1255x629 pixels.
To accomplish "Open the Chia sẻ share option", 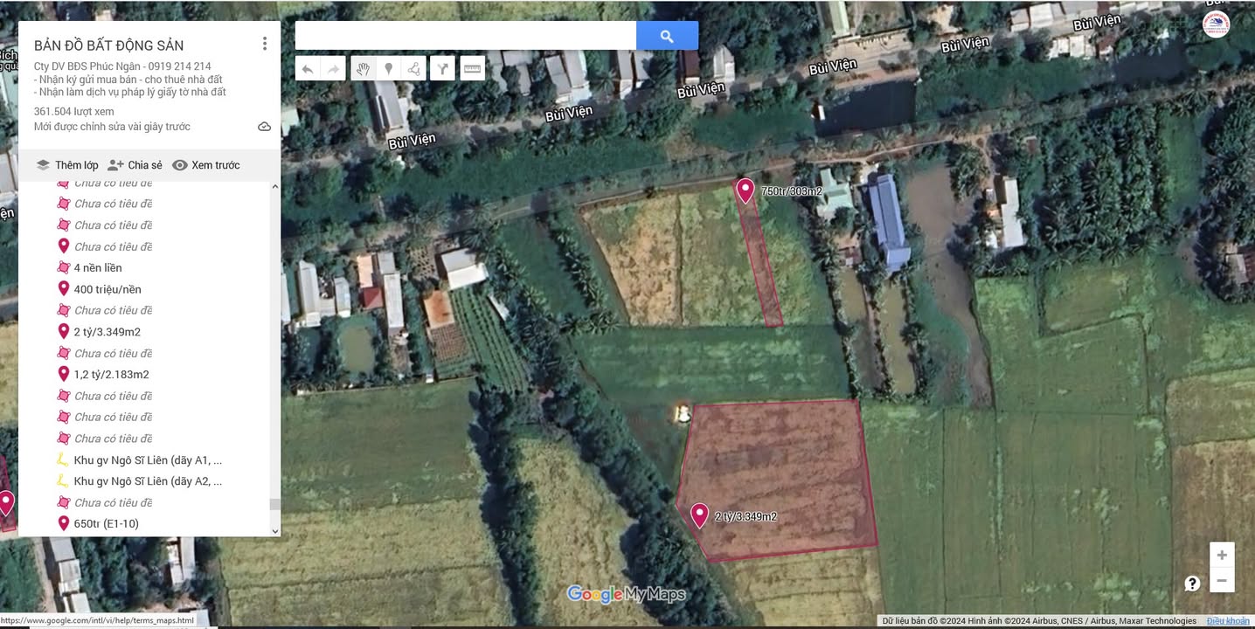I will 135,165.
